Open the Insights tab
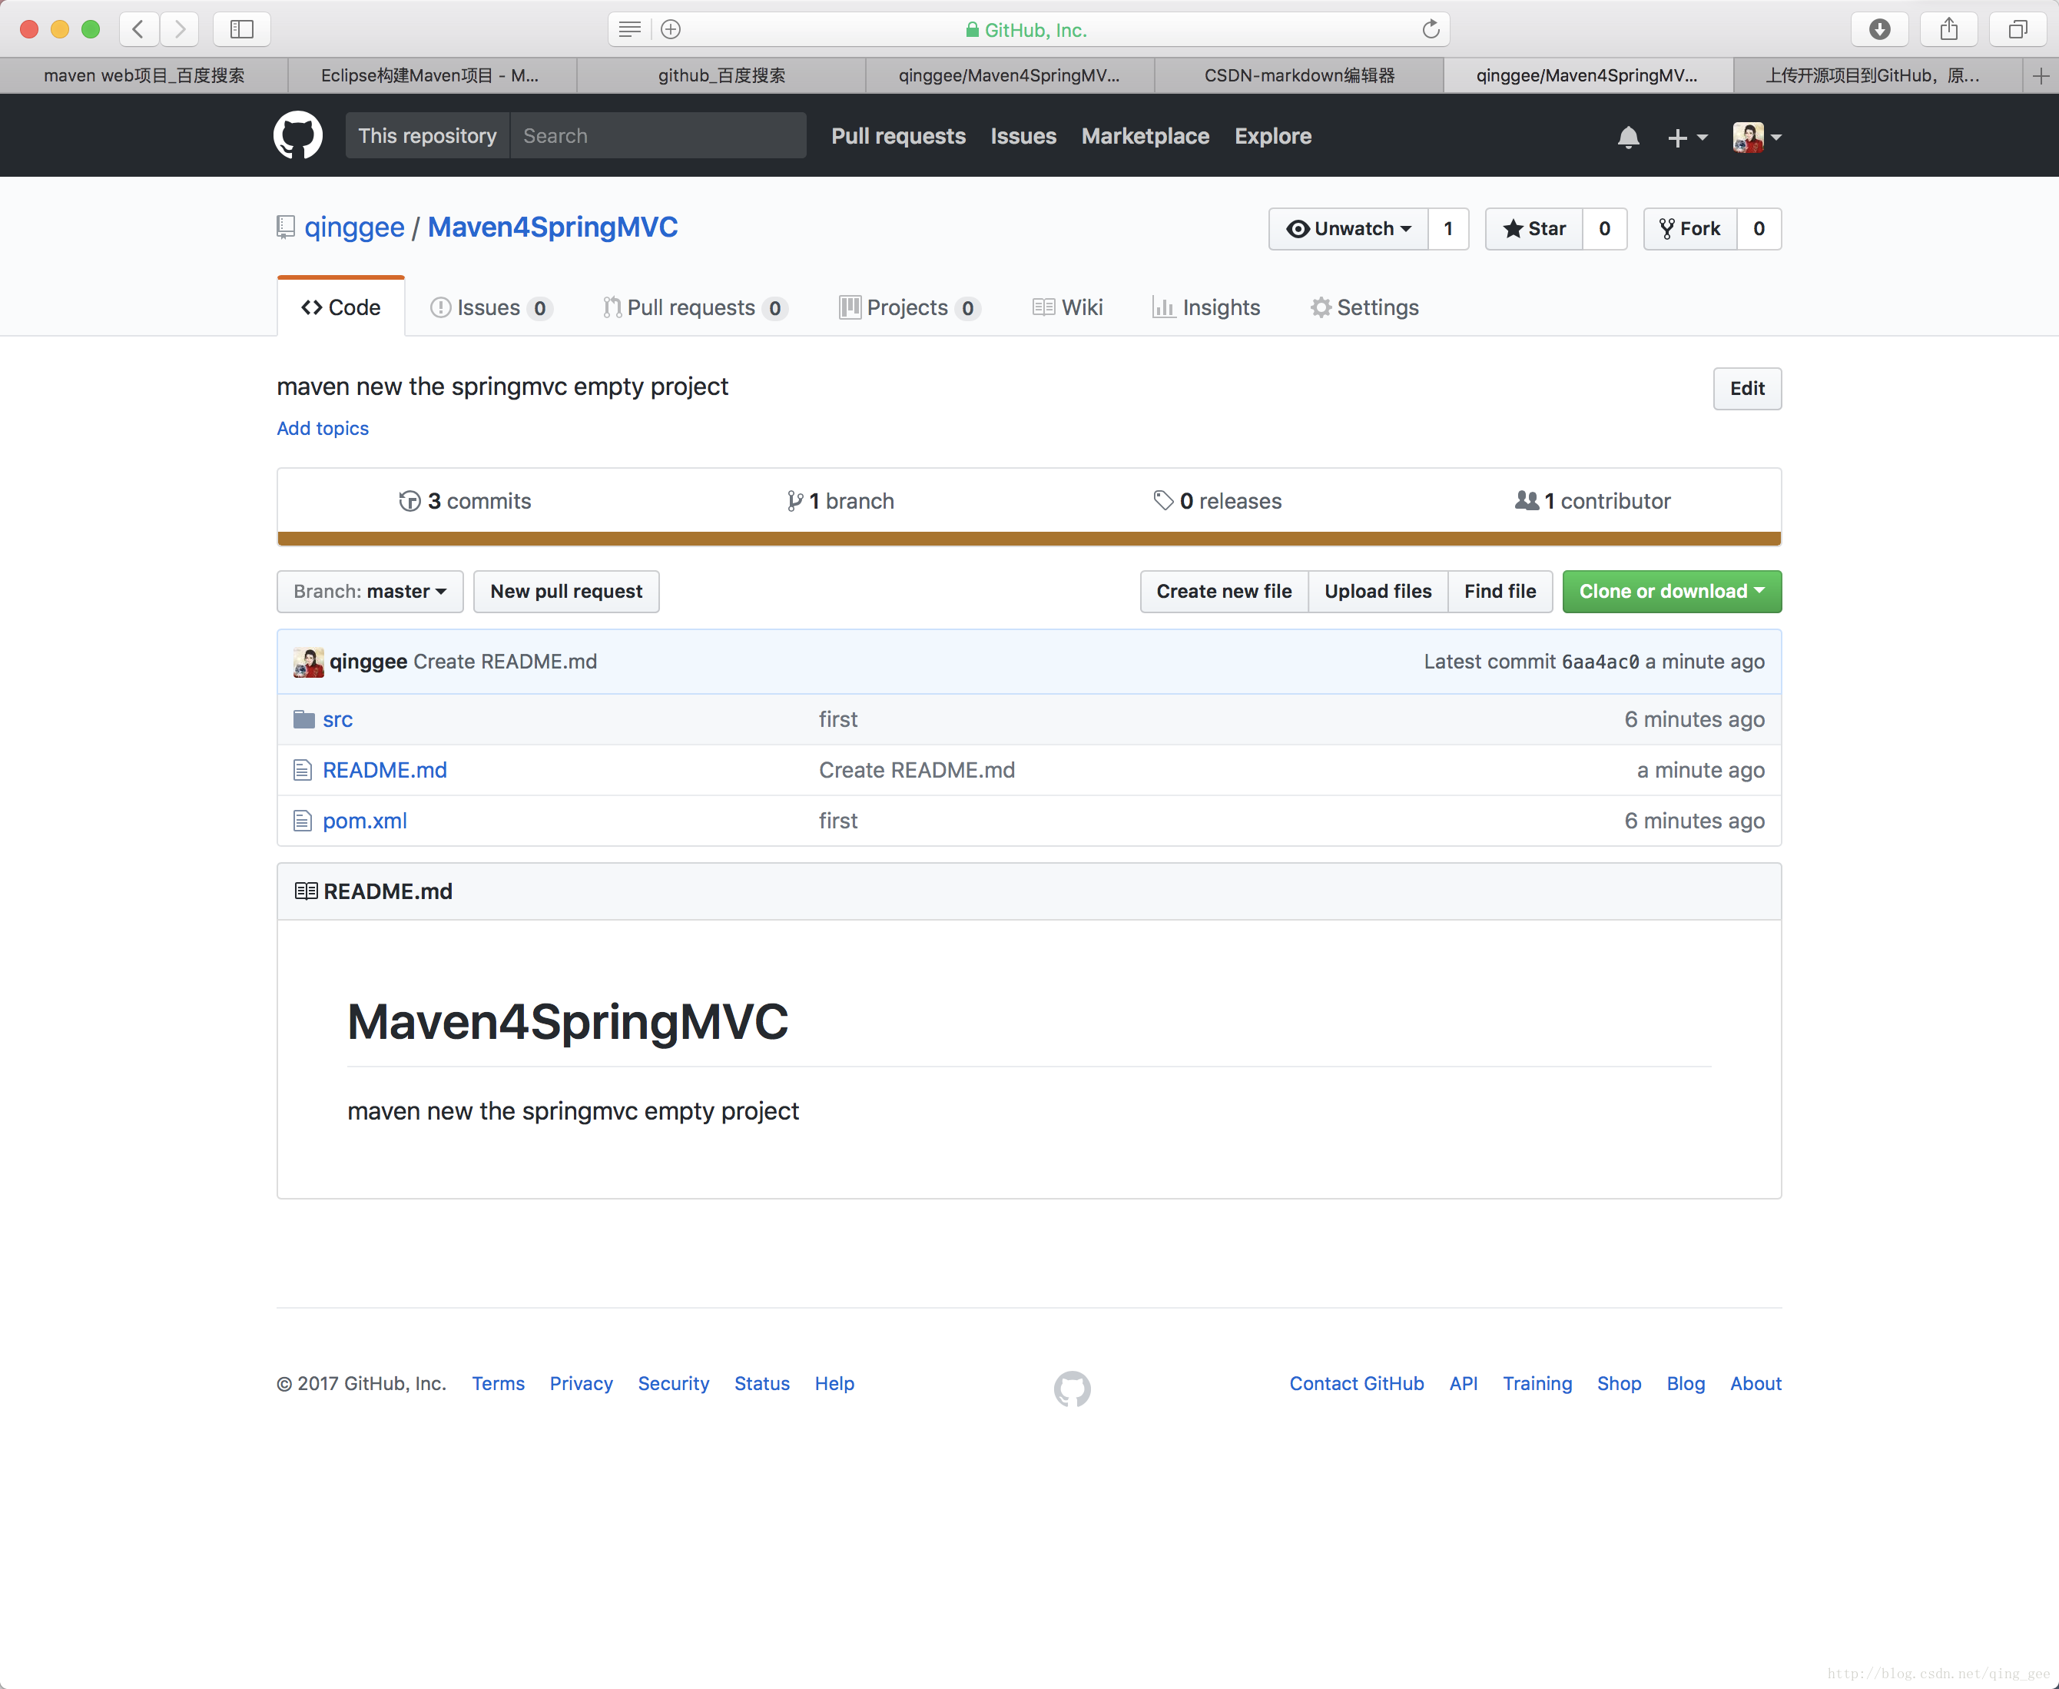 point(1206,307)
